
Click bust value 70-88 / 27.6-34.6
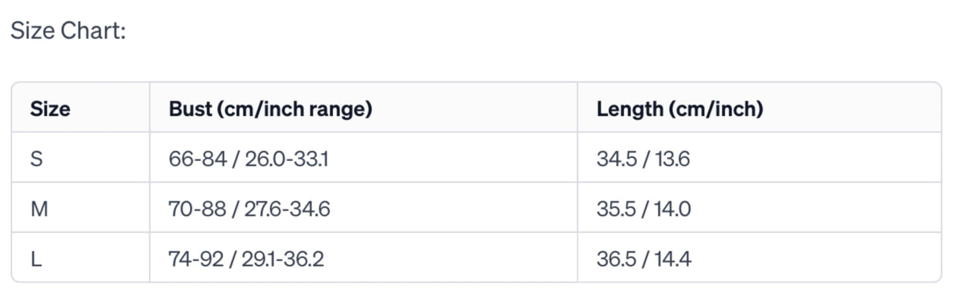pyautogui.click(x=250, y=209)
